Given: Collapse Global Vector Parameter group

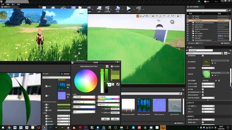Looking at the screenshot, I should (x=43, y=102).
